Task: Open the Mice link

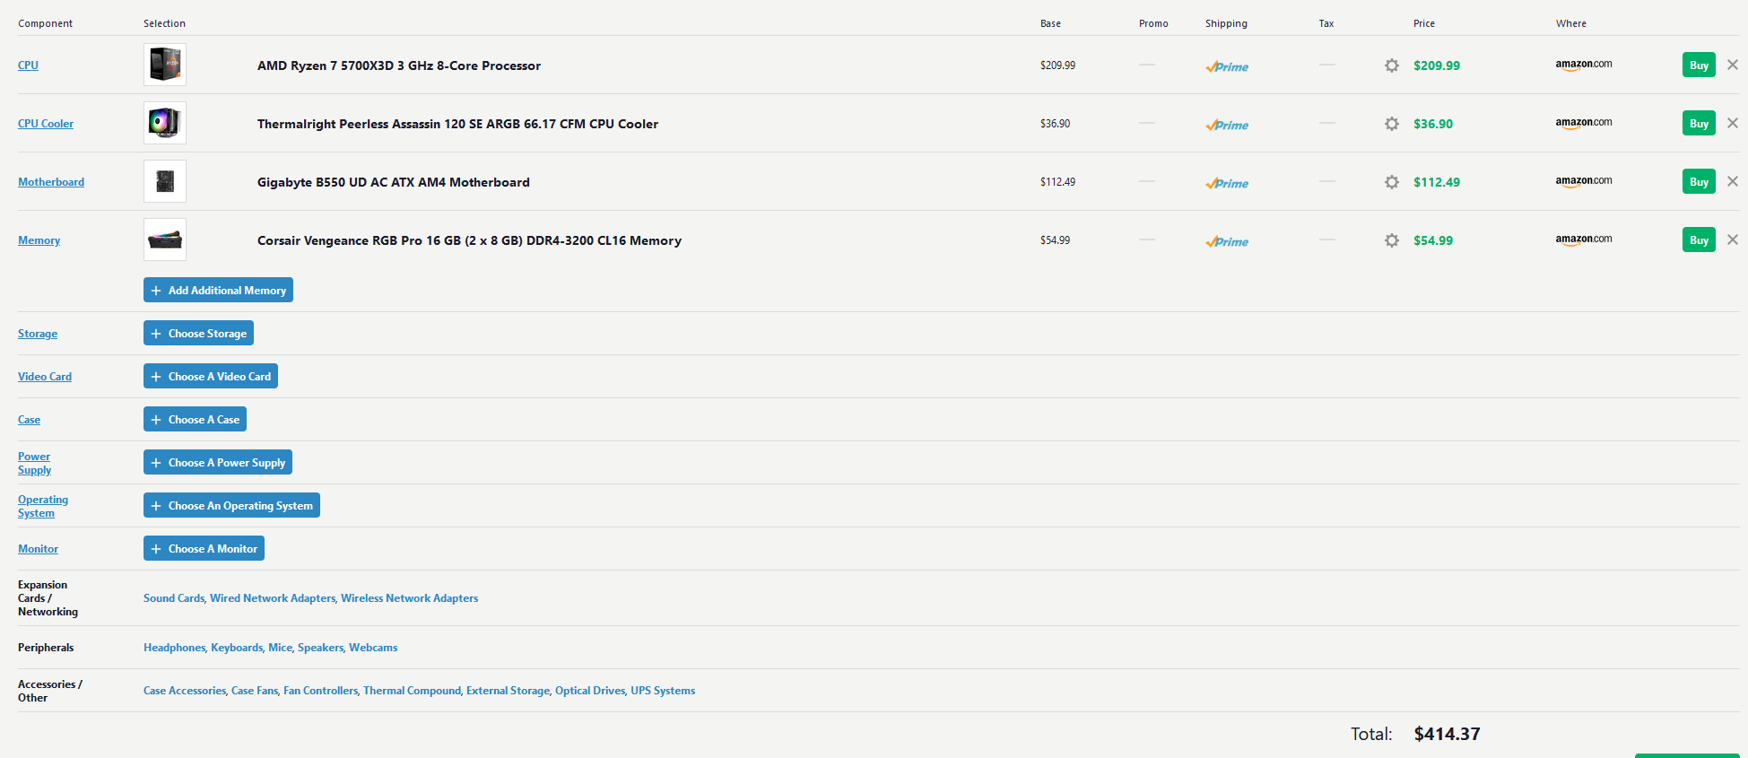Action: pos(280,648)
